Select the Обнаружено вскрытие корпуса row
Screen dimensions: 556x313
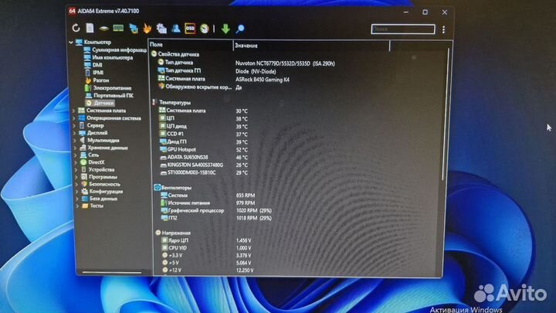pyautogui.click(x=200, y=87)
